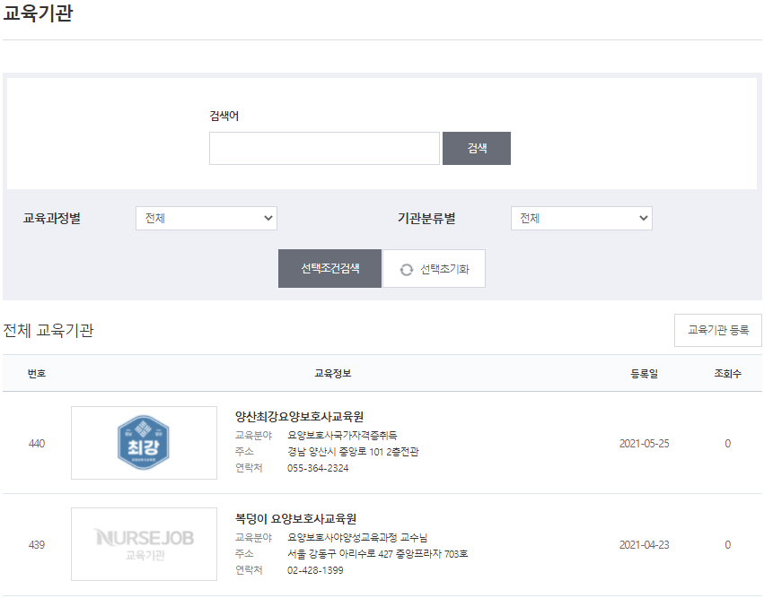The image size is (764, 598).
Task: Click the 교육기관 등록 button
Action: pos(717,331)
